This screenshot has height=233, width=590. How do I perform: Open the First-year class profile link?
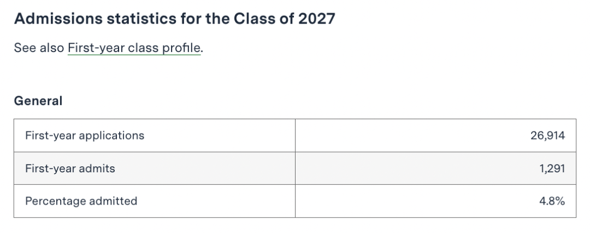point(134,48)
